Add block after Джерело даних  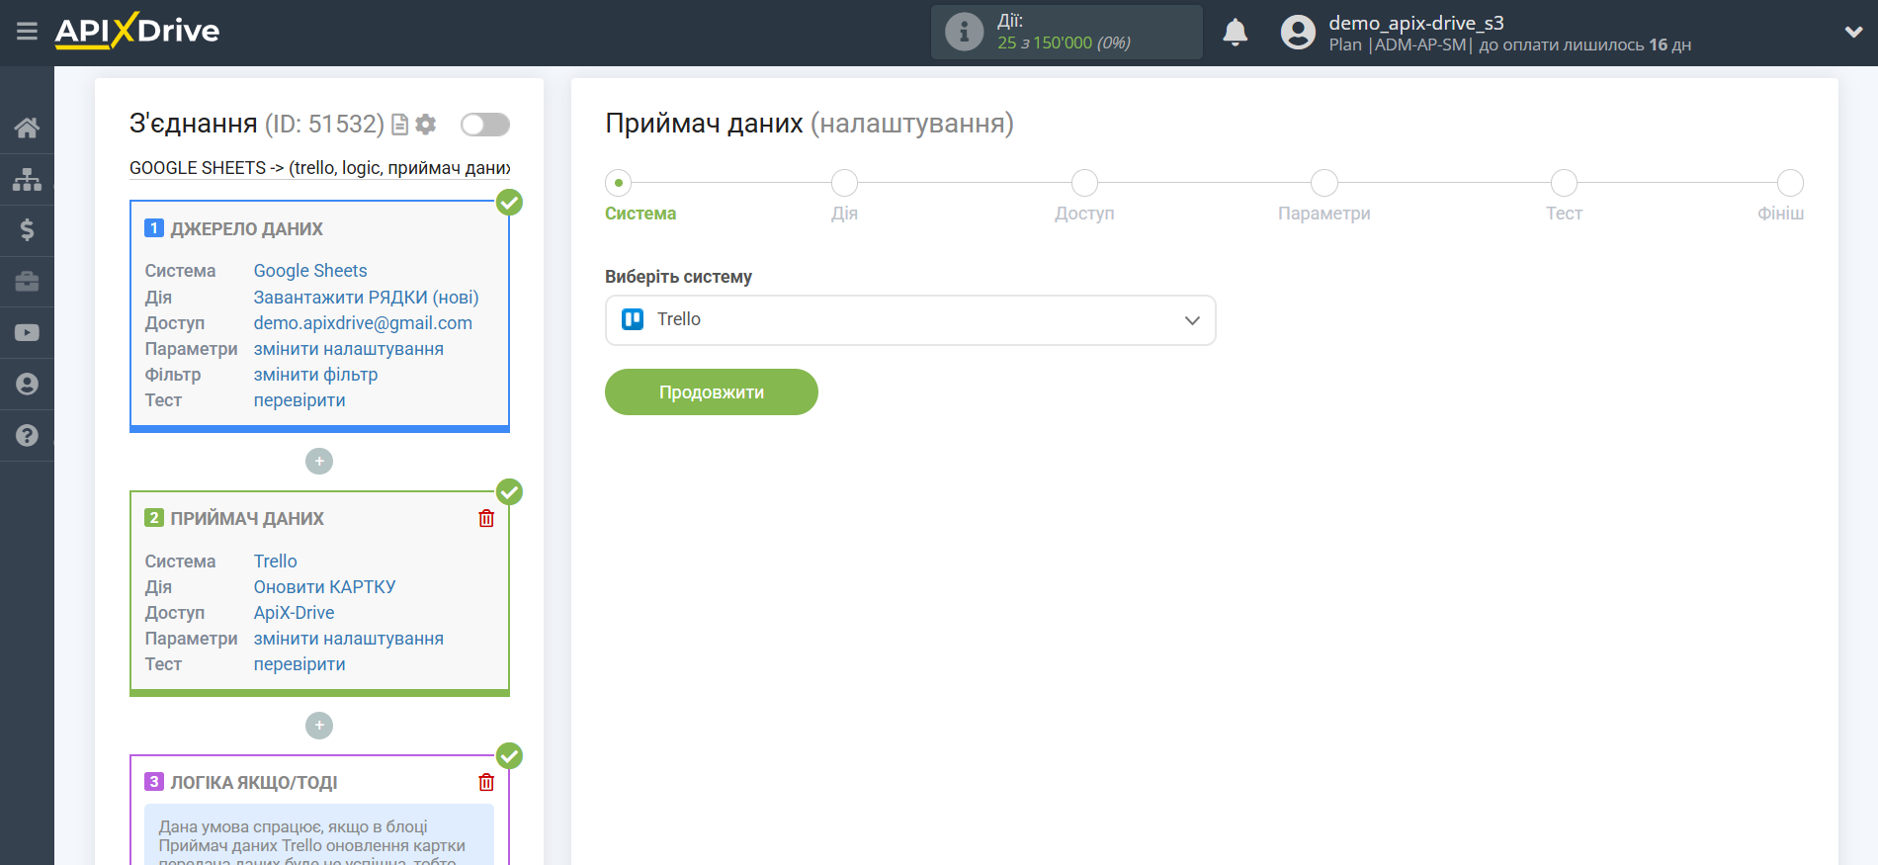click(x=319, y=462)
